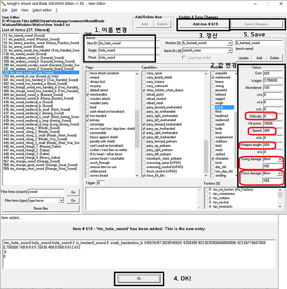Toggle the primary flag checkbox
This screenshot has width=287, height=289.
tap(88, 120)
